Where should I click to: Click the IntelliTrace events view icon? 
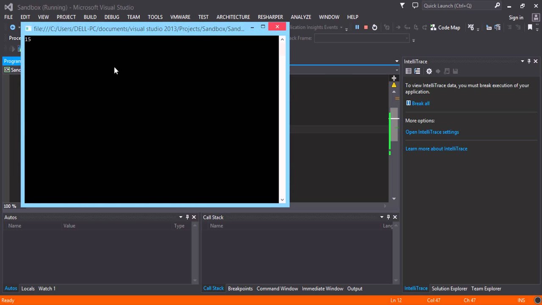point(408,71)
